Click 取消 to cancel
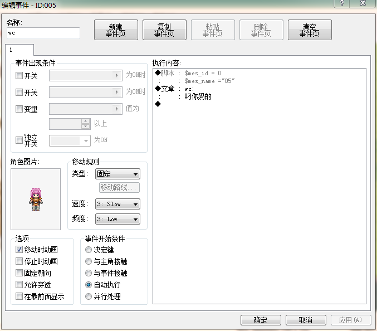Image resolution: width=377 pixels, height=331 pixels. 306,320
